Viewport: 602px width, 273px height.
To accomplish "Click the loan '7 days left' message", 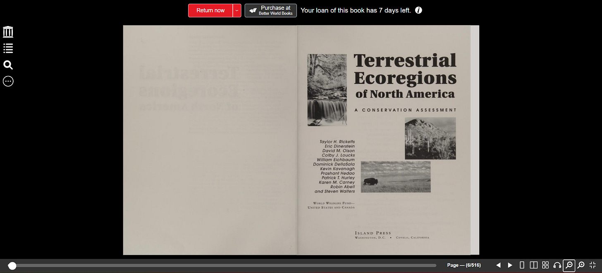I will pos(356,10).
